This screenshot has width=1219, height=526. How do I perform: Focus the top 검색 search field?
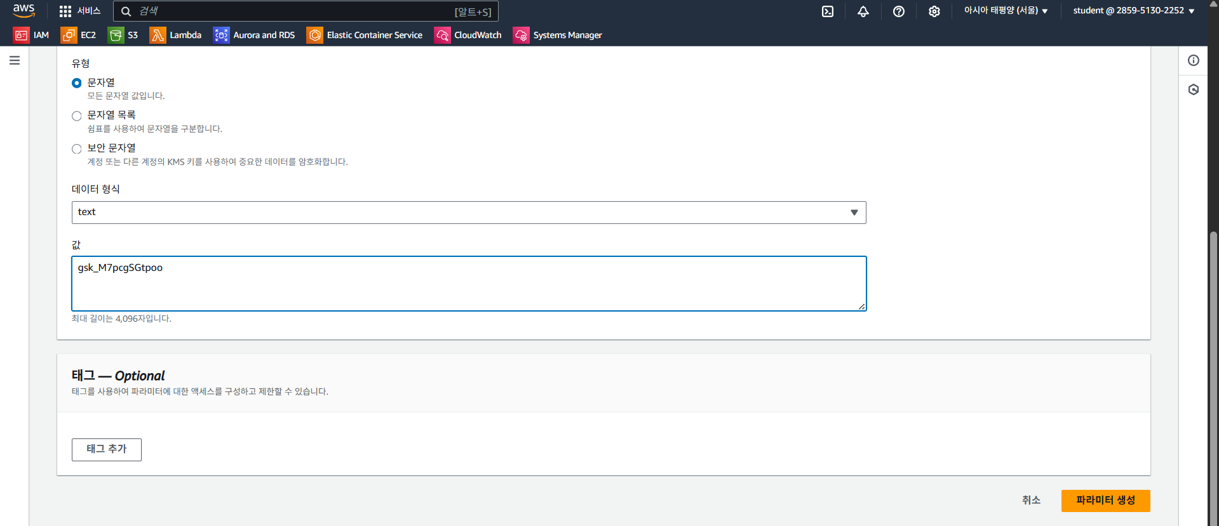tap(306, 11)
